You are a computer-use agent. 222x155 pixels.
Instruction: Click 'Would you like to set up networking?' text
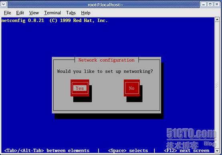(x=105, y=71)
